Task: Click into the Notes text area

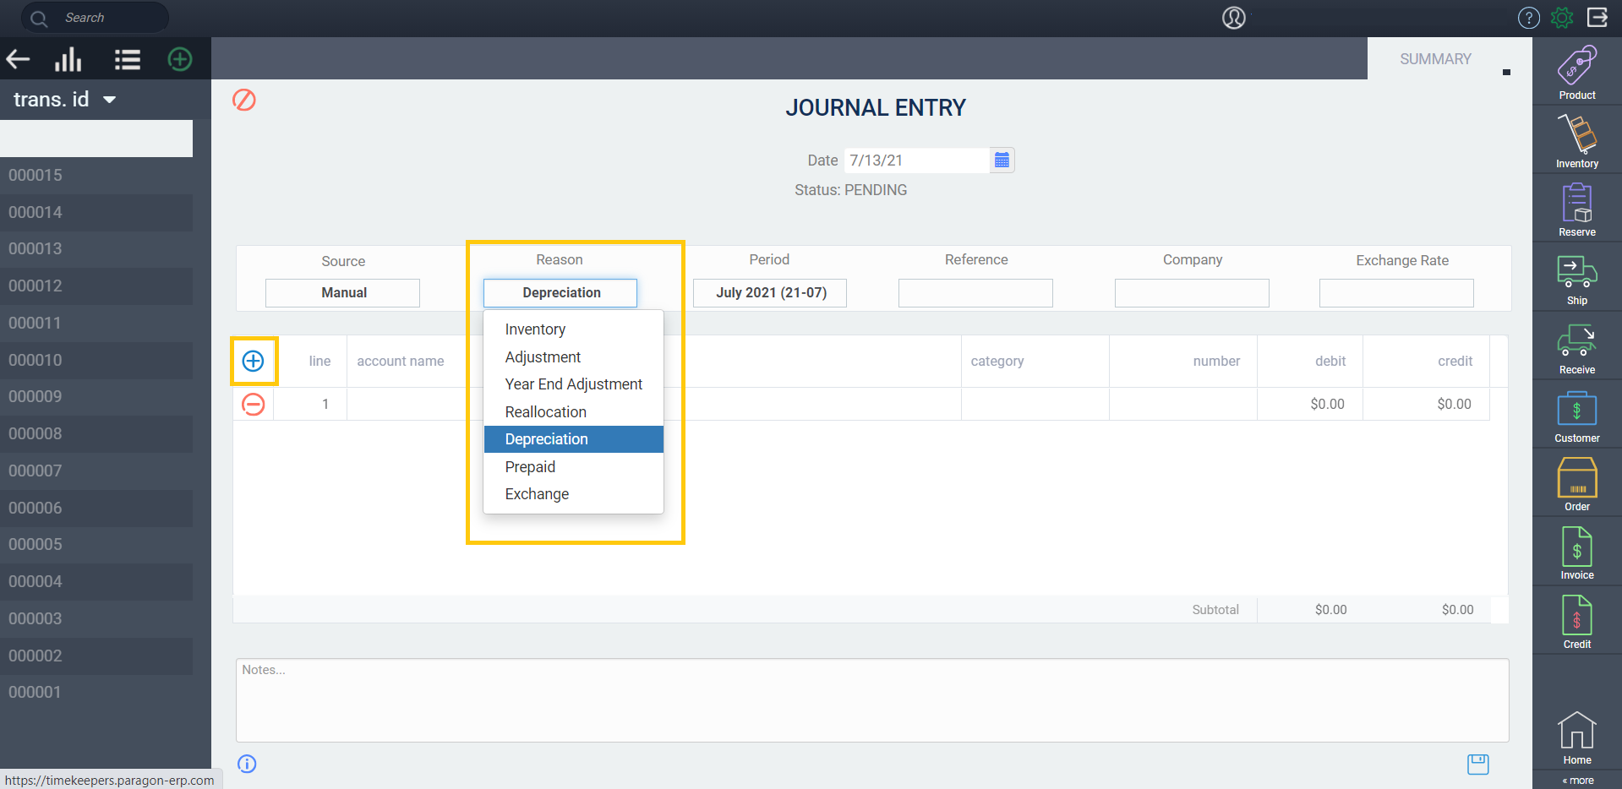Action: click(x=872, y=700)
